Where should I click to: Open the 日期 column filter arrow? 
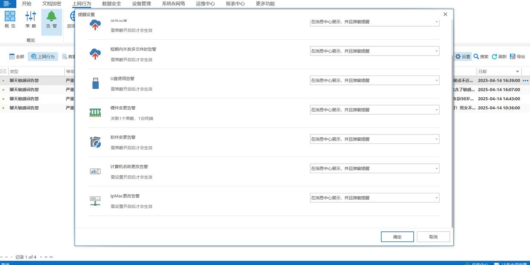(518, 71)
